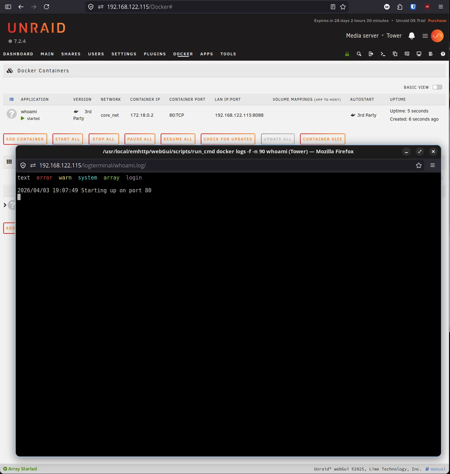Click the Docker Containers cubes icon

click(x=10, y=71)
